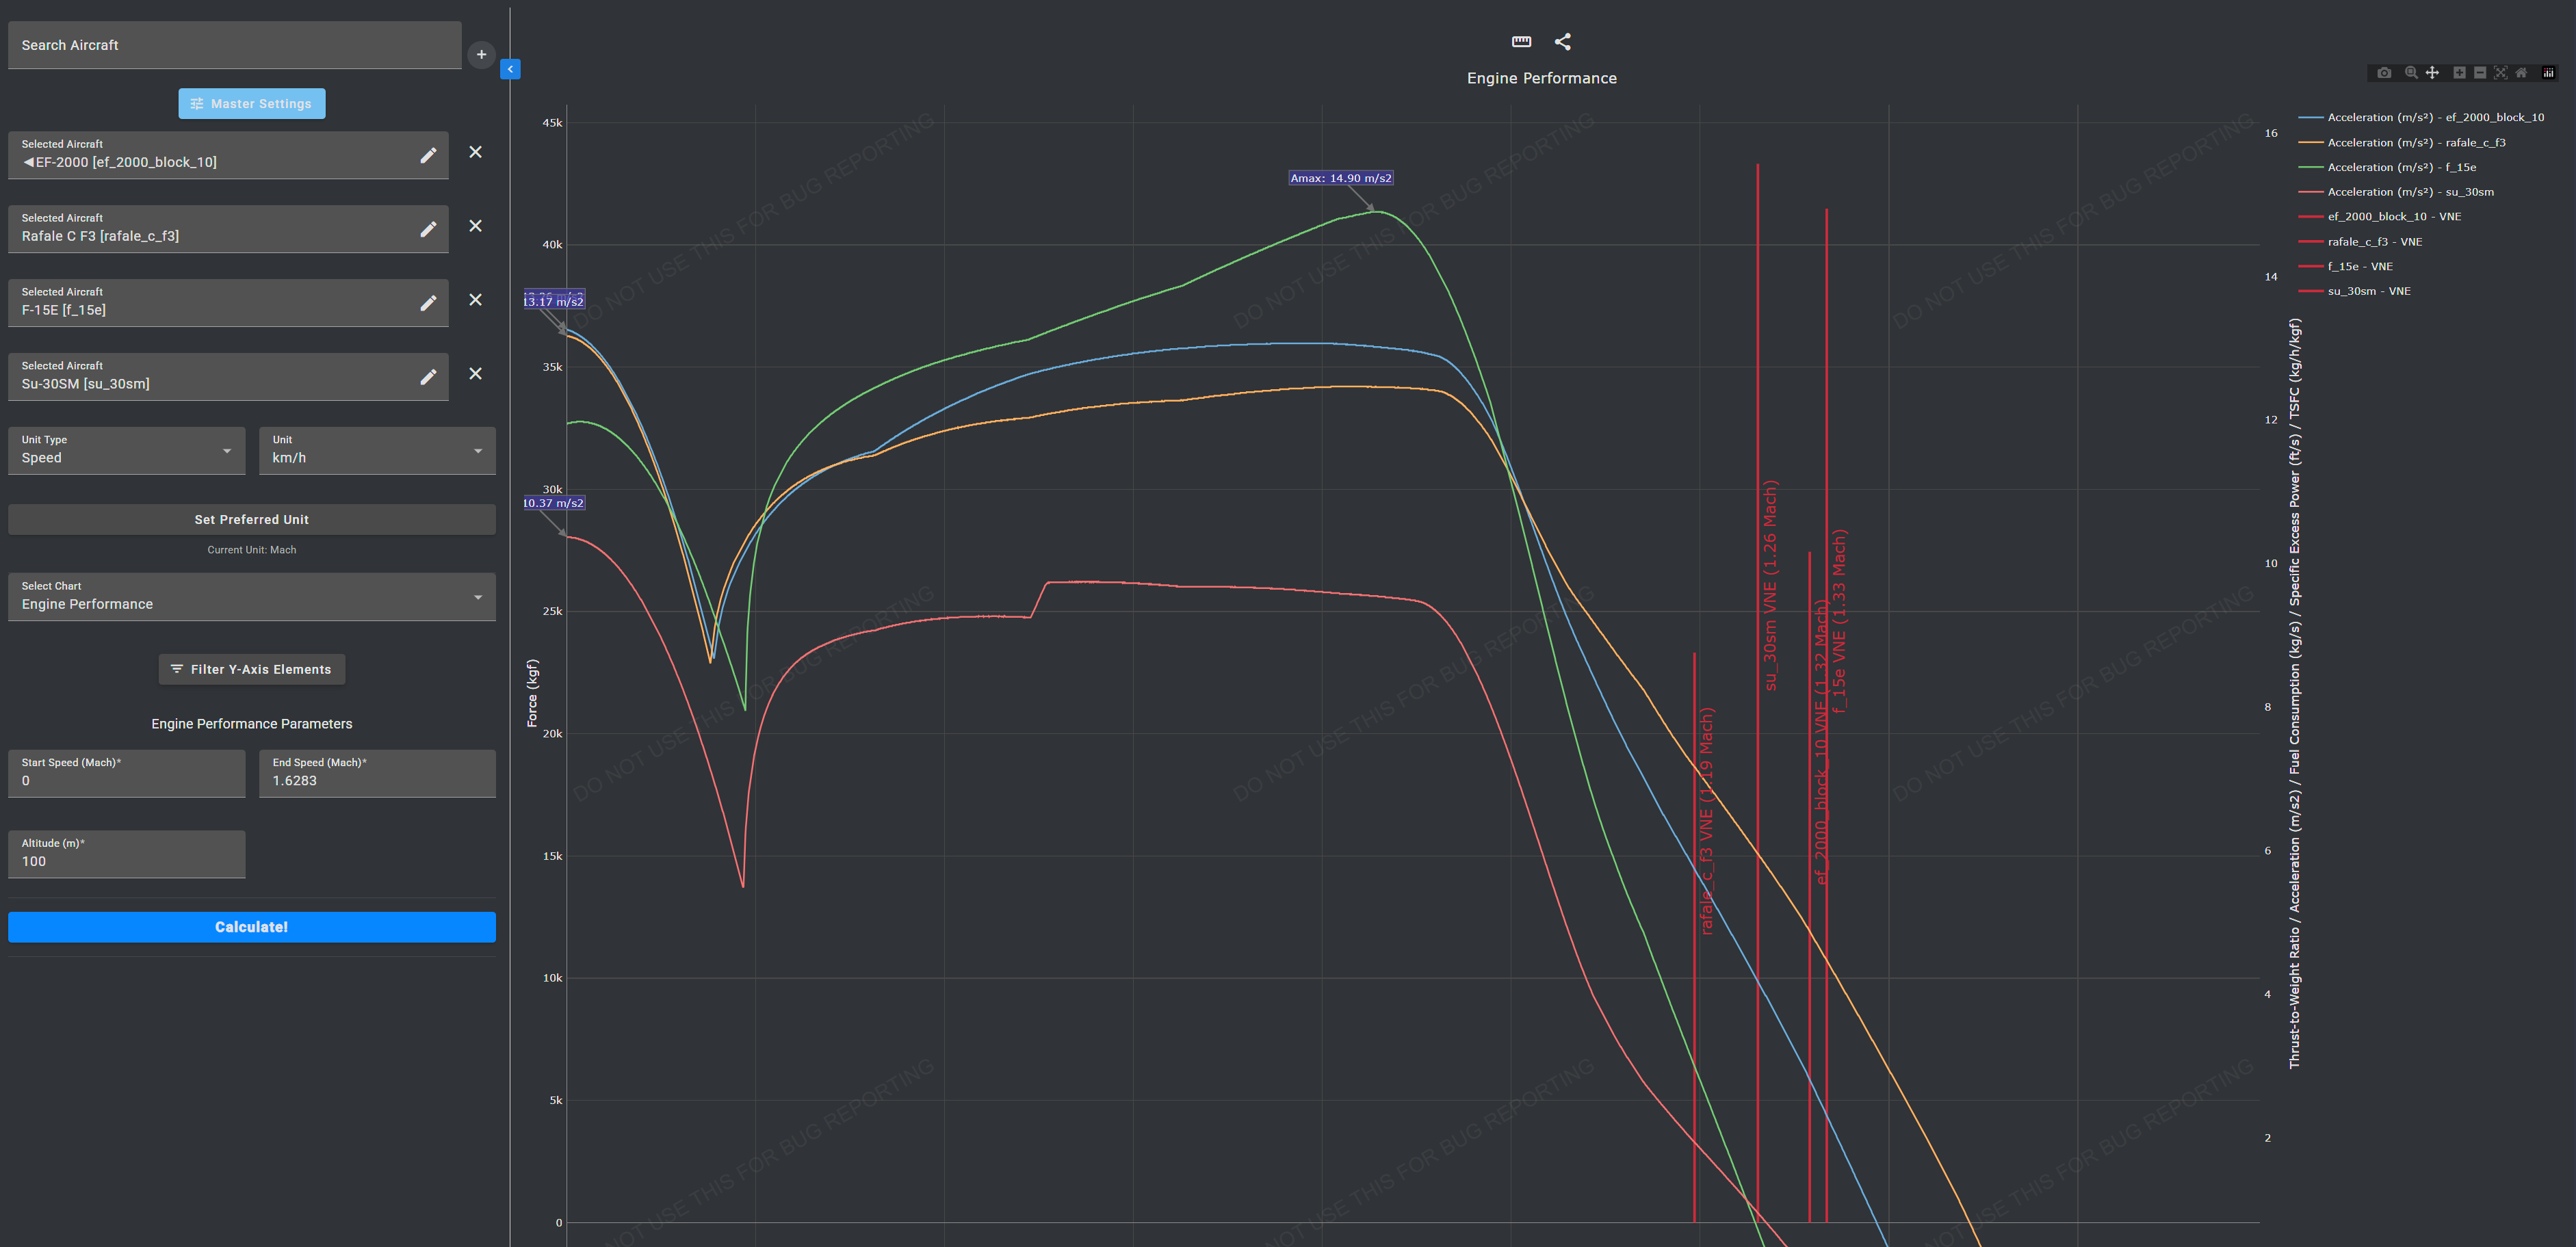This screenshot has height=1247, width=2576.
Task: Select the Pan tool in chart toolbar
Action: click(2432, 73)
